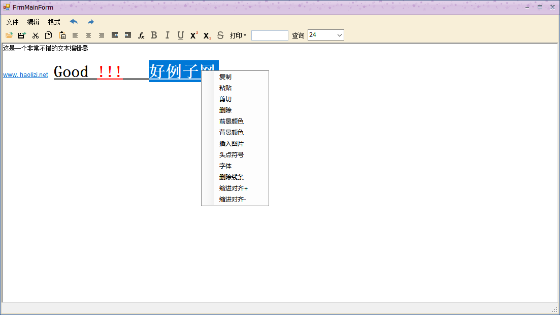Click the search text input field
560x315 pixels.
pos(270,35)
